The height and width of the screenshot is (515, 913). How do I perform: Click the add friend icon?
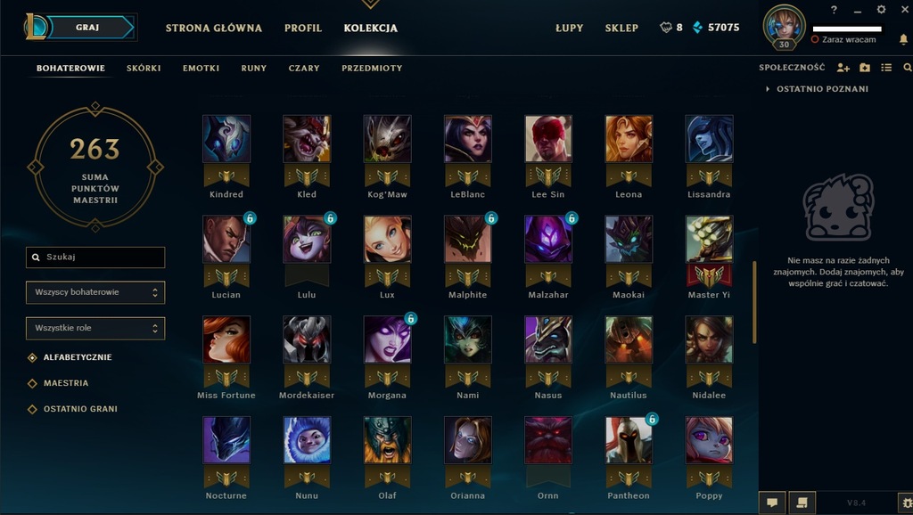click(843, 68)
